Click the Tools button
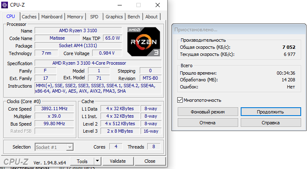Screen dimensions: 307x169 (82, 161)
